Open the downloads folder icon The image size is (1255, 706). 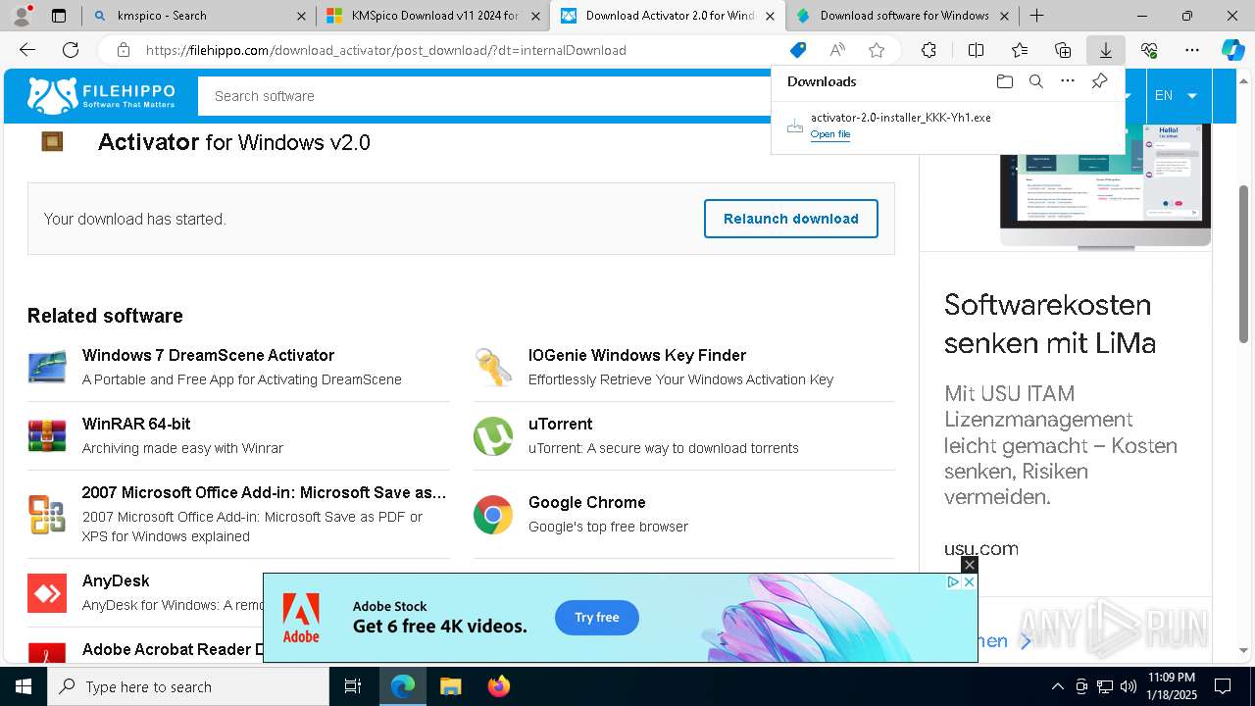(1005, 81)
